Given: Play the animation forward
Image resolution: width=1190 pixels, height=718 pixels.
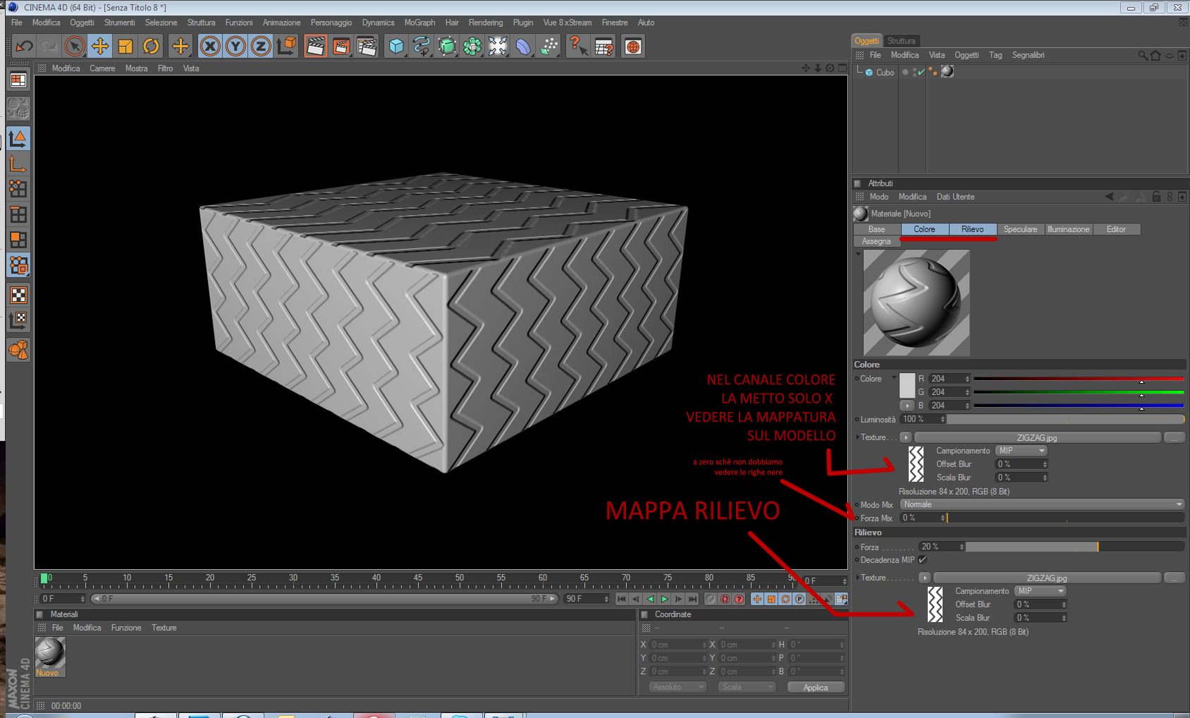Looking at the screenshot, I should (x=664, y=599).
